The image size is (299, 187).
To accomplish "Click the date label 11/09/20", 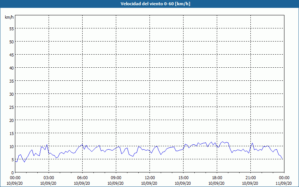I will (284, 183).
